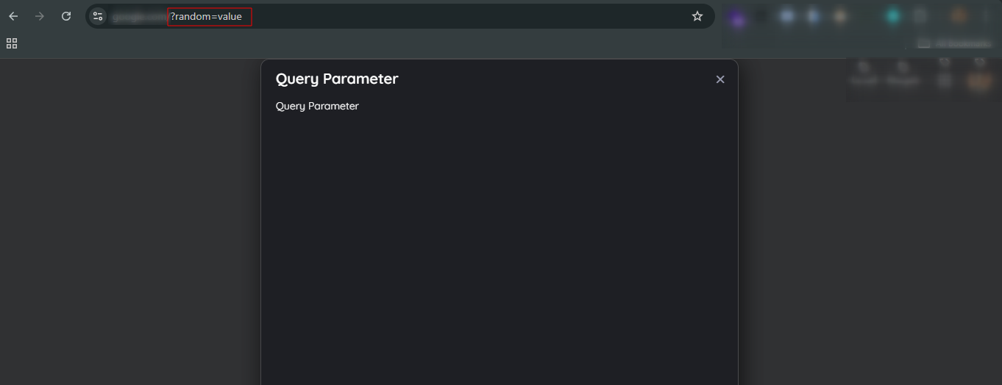Image resolution: width=1002 pixels, height=385 pixels.
Task: Click the purple blurred extension icon
Action: pyautogui.click(x=738, y=17)
